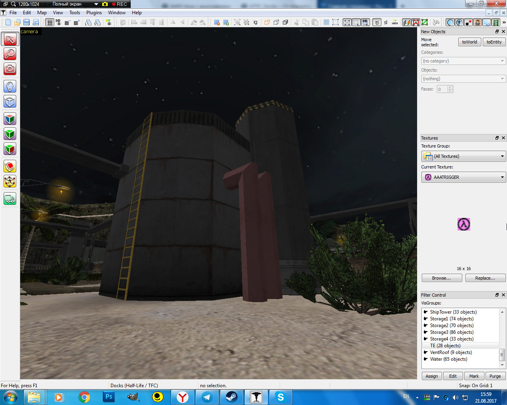
Task: Open the Map menu
Action: (42, 13)
